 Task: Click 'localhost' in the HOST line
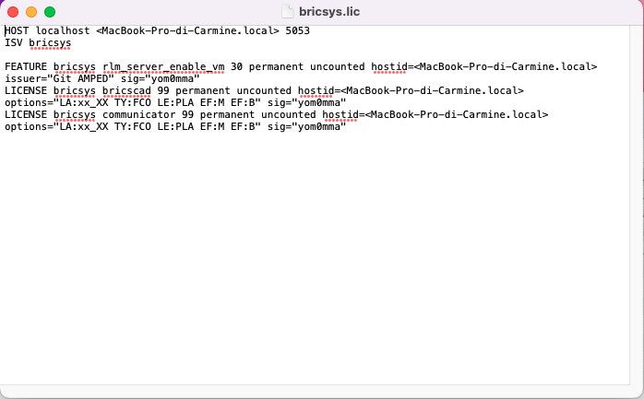coord(63,30)
